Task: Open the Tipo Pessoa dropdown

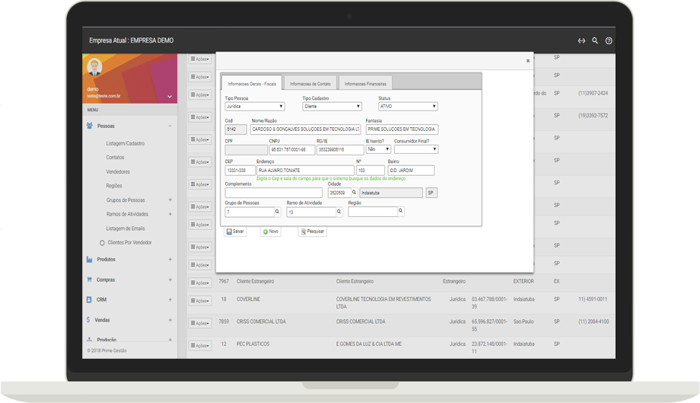Action: click(x=254, y=107)
